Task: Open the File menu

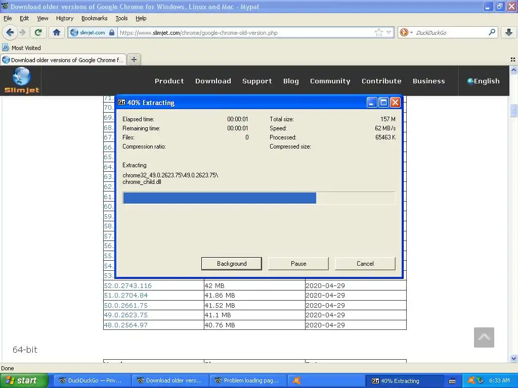Action: [x=8, y=18]
